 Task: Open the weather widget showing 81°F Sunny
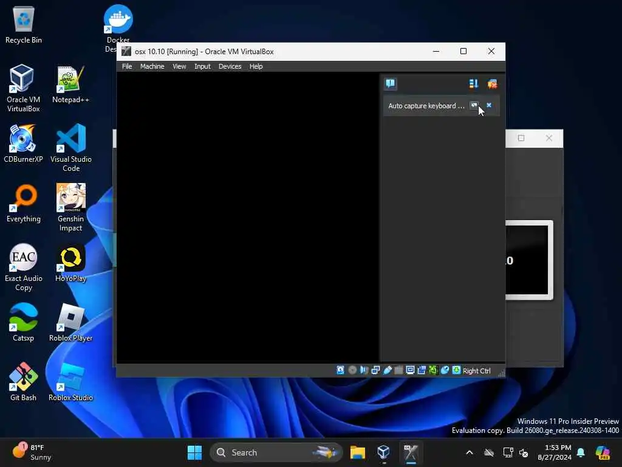click(x=32, y=452)
